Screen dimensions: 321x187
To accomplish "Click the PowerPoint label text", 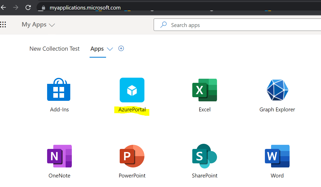I will (x=132, y=176).
